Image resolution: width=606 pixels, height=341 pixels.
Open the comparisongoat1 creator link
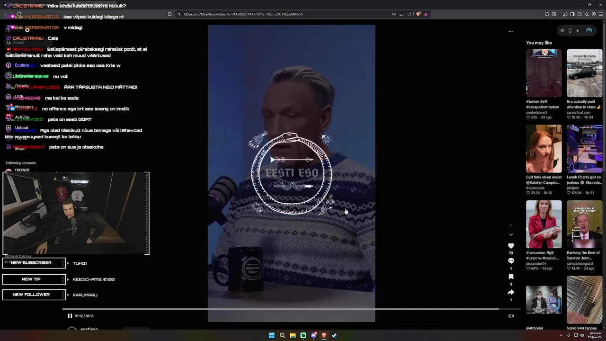[x=580, y=263]
